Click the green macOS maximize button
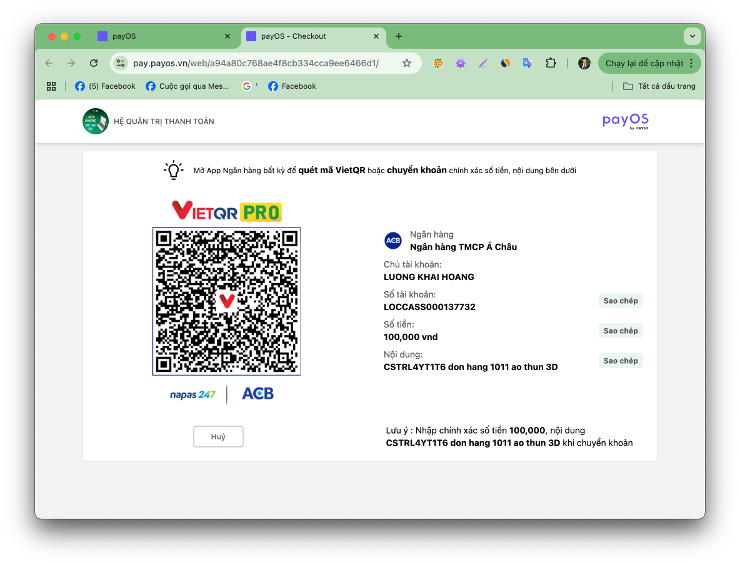This screenshot has width=740, height=565. (77, 36)
